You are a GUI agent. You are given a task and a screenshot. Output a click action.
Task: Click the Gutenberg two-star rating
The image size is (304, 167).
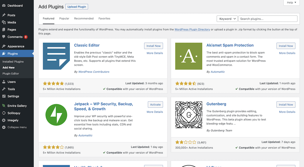pyautogui.click(x=186, y=142)
